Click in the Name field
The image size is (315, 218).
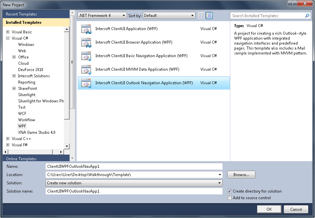click(x=134, y=166)
